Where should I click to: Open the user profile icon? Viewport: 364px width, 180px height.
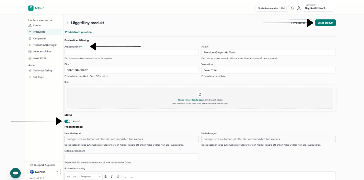click(x=299, y=8)
